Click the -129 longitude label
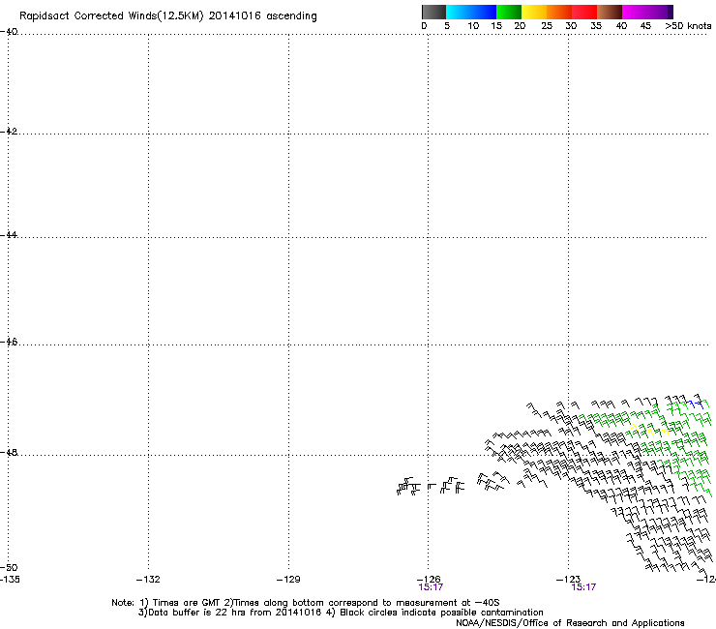Image resolution: width=716 pixels, height=629 pixels. [x=288, y=580]
